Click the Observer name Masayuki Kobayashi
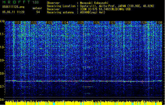The height and width of the screenshot is (105, 165). [x=94, y=3]
